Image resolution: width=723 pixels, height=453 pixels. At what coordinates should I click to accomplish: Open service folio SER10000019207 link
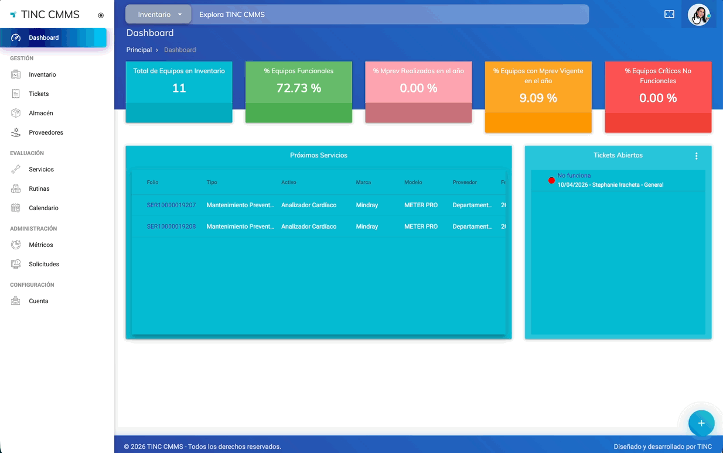pyautogui.click(x=171, y=205)
